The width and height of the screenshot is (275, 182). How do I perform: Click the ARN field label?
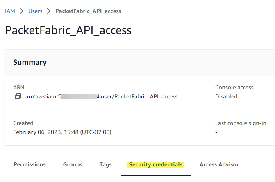19,87
